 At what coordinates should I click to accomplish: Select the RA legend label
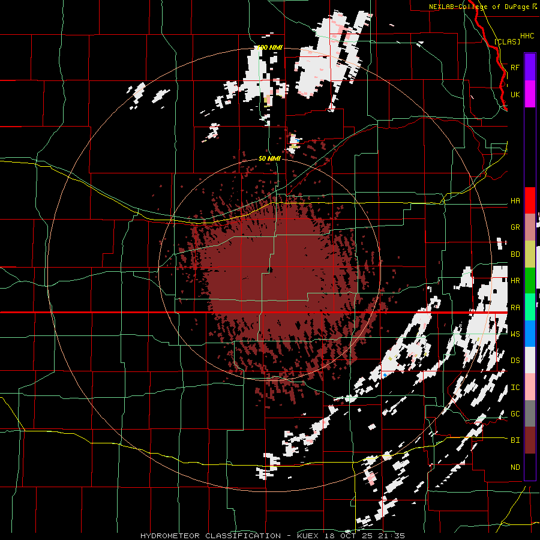tap(515, 308)
